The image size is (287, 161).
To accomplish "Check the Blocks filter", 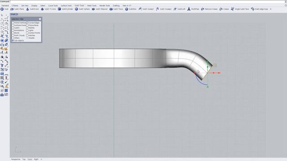I will point(13,33).
